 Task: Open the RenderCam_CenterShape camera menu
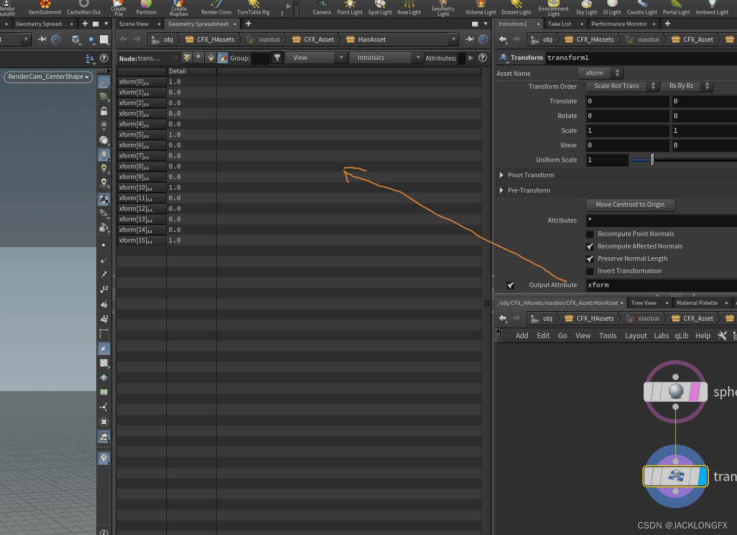pos(49,77)
